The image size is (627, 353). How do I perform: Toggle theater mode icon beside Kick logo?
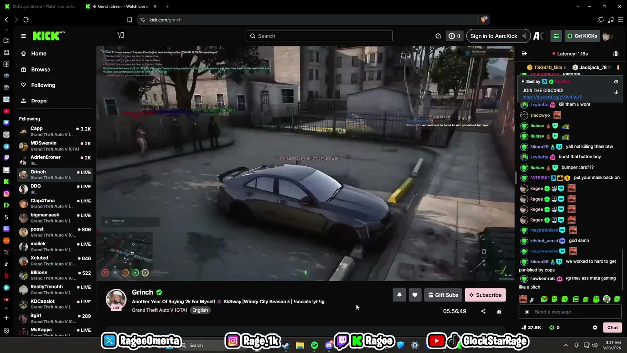tap(121, 35)
